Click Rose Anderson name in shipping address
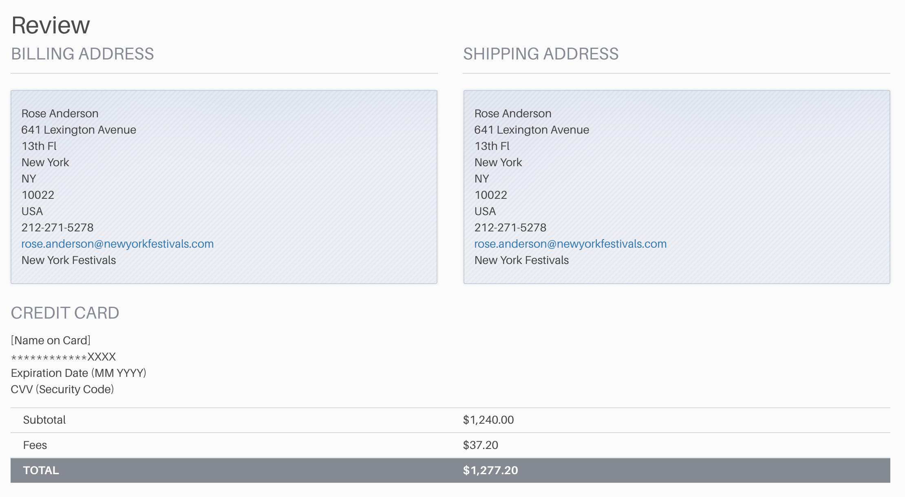This screenshot has width=905, height=497. (513, 113)
